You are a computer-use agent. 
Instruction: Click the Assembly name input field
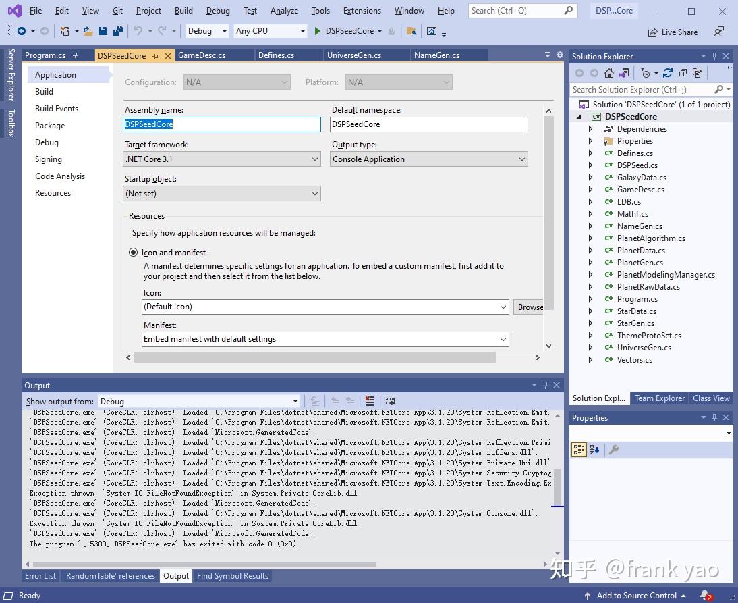(222, 124)
